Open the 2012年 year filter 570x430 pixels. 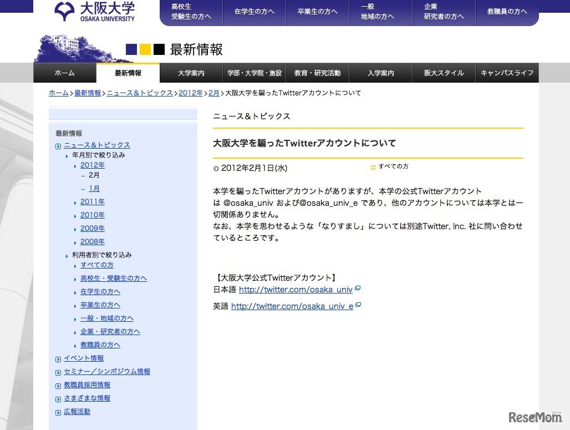point(92,165)
